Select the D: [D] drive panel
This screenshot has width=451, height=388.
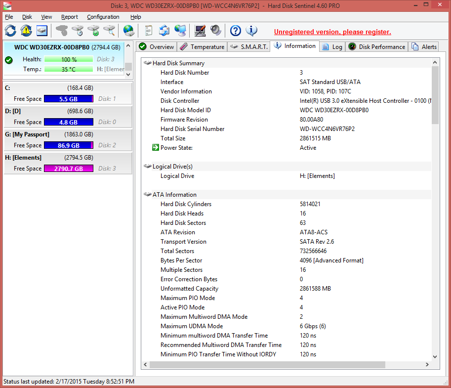point(68,117)
